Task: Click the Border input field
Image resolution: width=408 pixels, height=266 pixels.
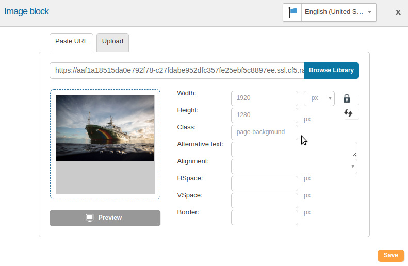Action: click(x=265, y=218)
